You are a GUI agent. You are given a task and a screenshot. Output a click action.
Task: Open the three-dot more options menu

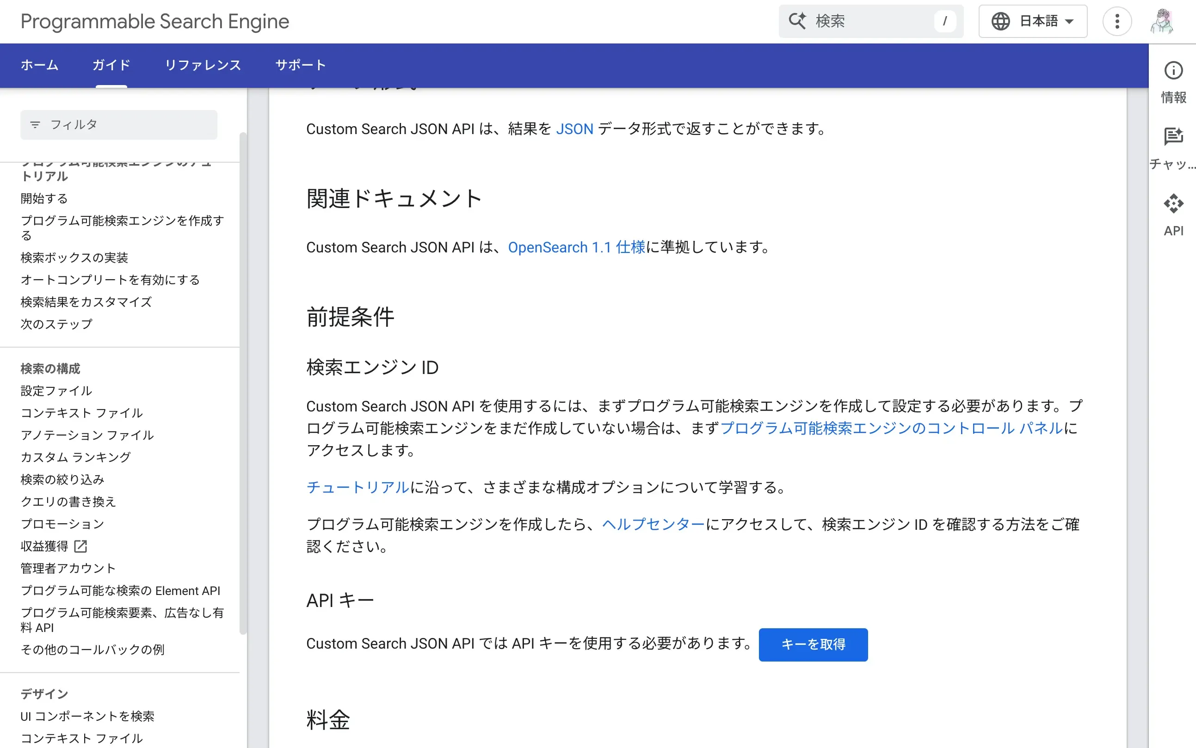click(1117, 21)
